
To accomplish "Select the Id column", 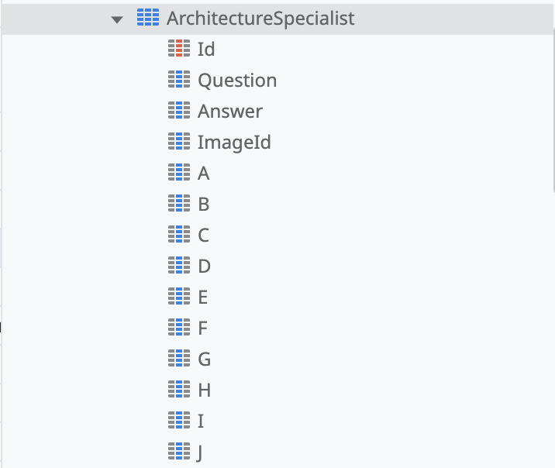I will (206, 50).
